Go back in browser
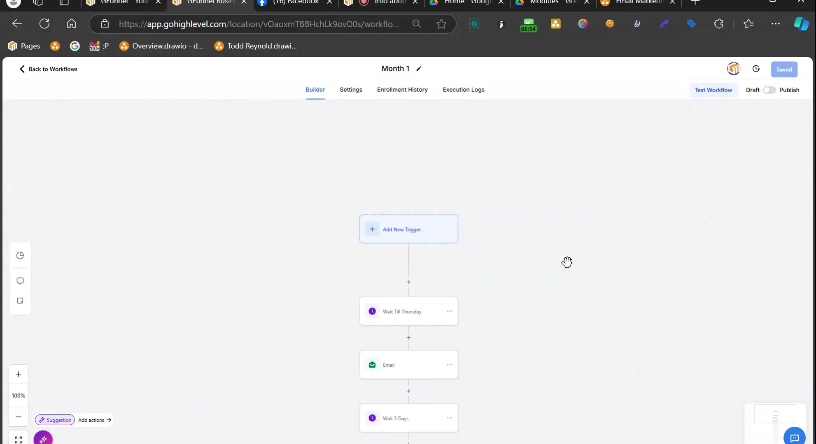816x444 pixels. pos(17,24)
